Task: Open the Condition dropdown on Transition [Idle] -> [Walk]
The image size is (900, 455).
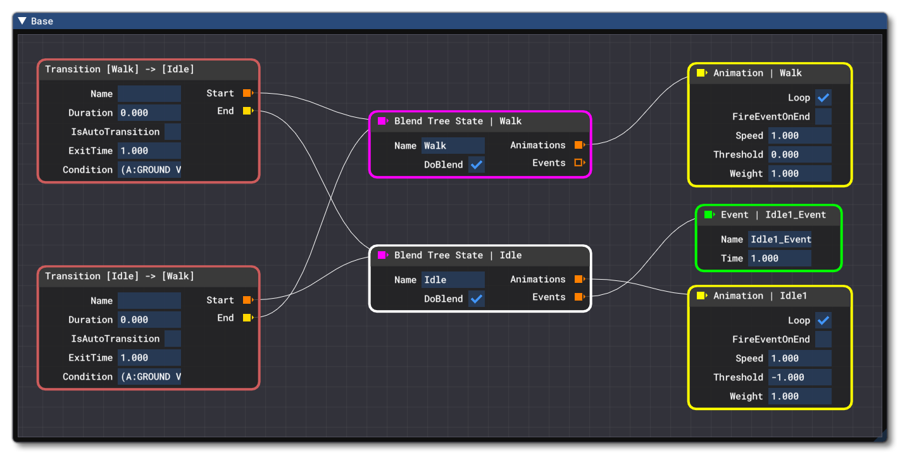Action: tap(149, 376)
